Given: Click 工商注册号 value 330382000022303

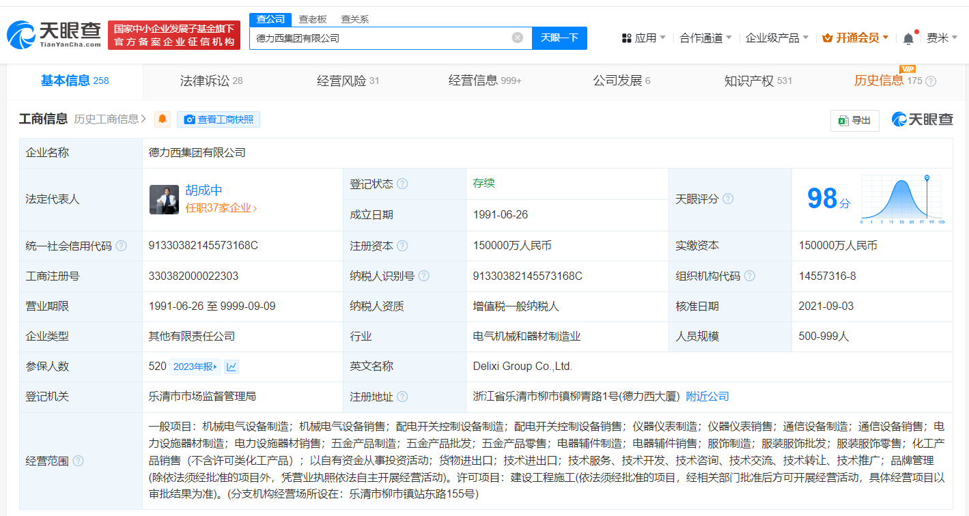Looking at the screenshot, I should tap(193, 276).
